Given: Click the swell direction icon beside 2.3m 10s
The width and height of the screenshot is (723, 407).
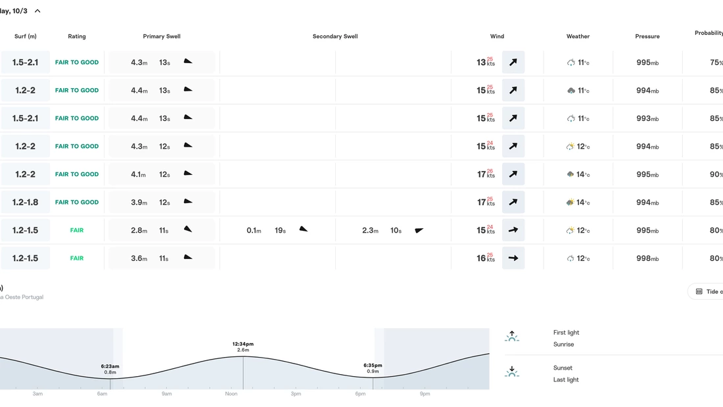Looking at the screenshot, I should click(x=419, y=230).
